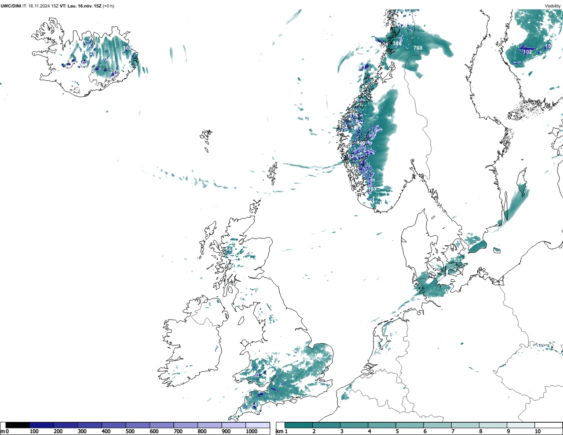563x435 pixels.
Task: Click the "386" visibility value over northern Norway
Action: pos(397,43)
